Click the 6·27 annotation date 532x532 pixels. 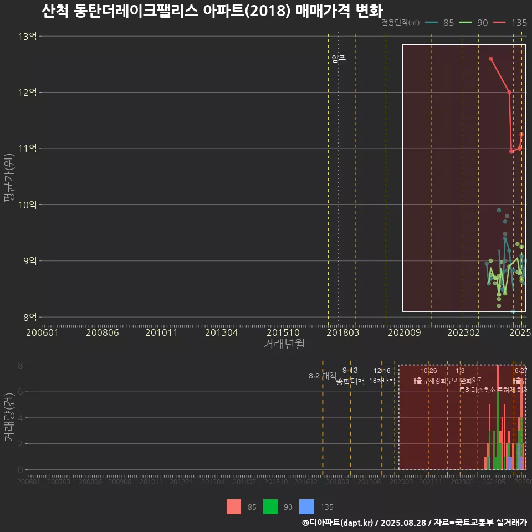(521, 371)
